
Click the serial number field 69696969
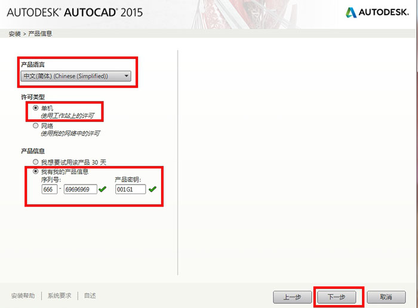coord(80,189)
